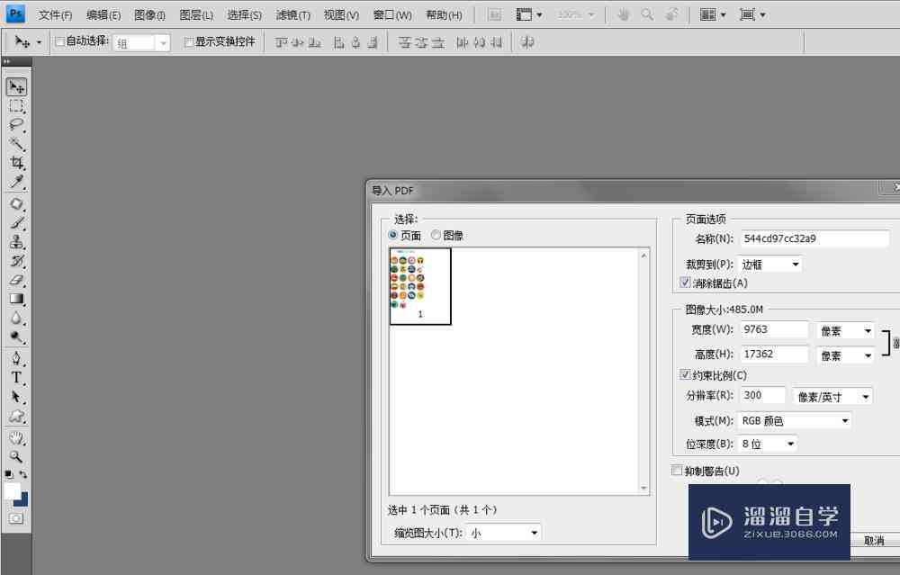The image size is (900, 575).
Task: Open the 文件(F) menu
Action: point(55,15)
